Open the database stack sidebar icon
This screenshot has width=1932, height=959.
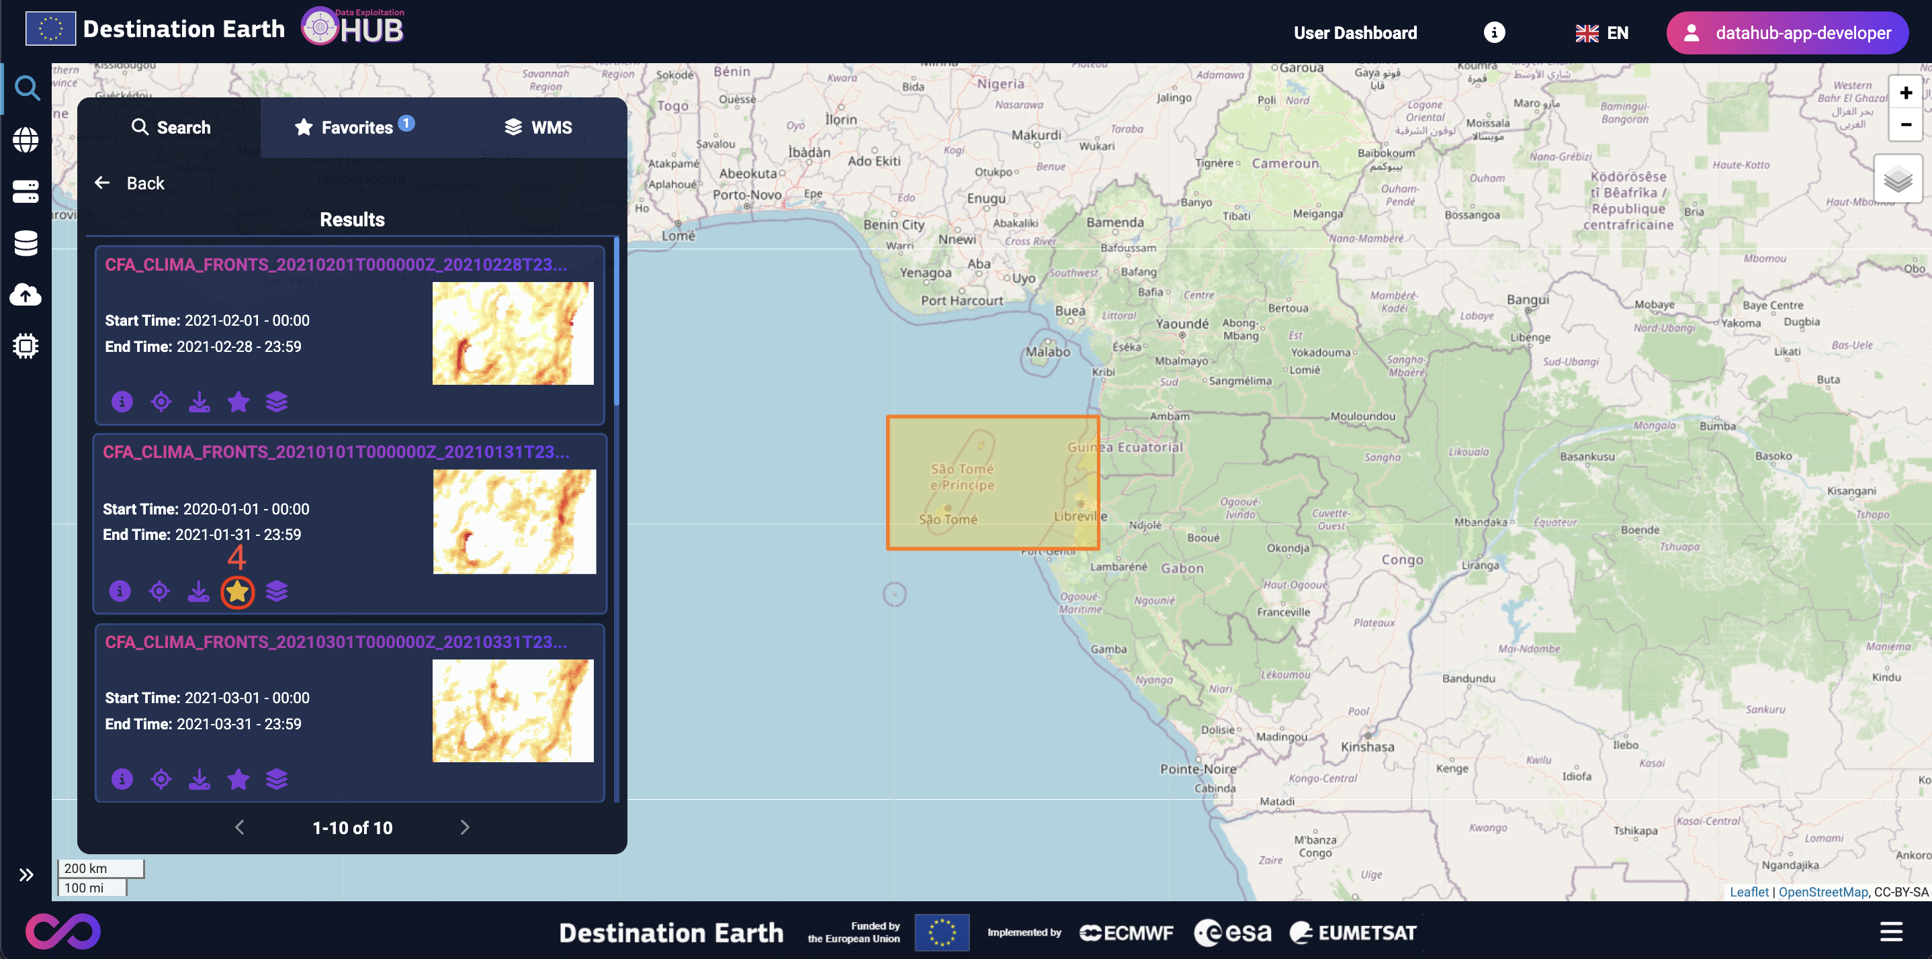26,243
